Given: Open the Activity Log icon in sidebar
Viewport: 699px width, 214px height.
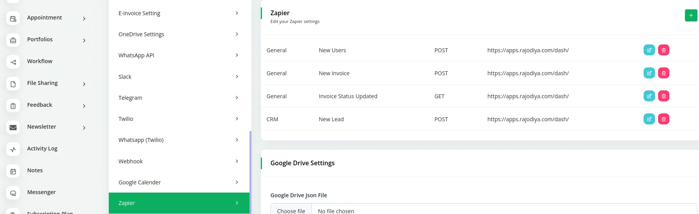Looking at the screenshot, I should (x=13, y=149).
